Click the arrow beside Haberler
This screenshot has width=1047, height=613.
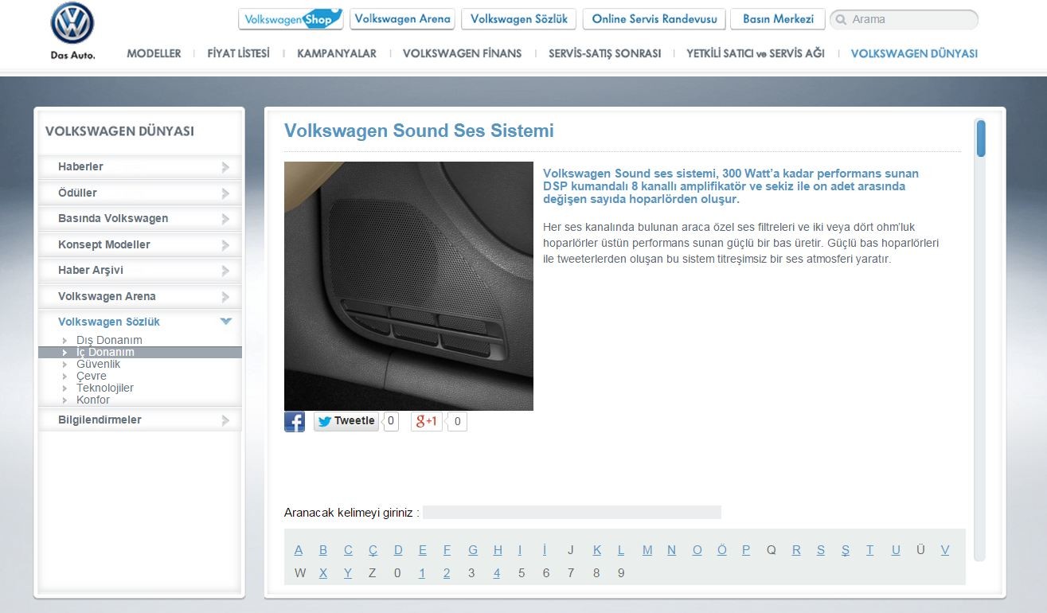point(225,167)
